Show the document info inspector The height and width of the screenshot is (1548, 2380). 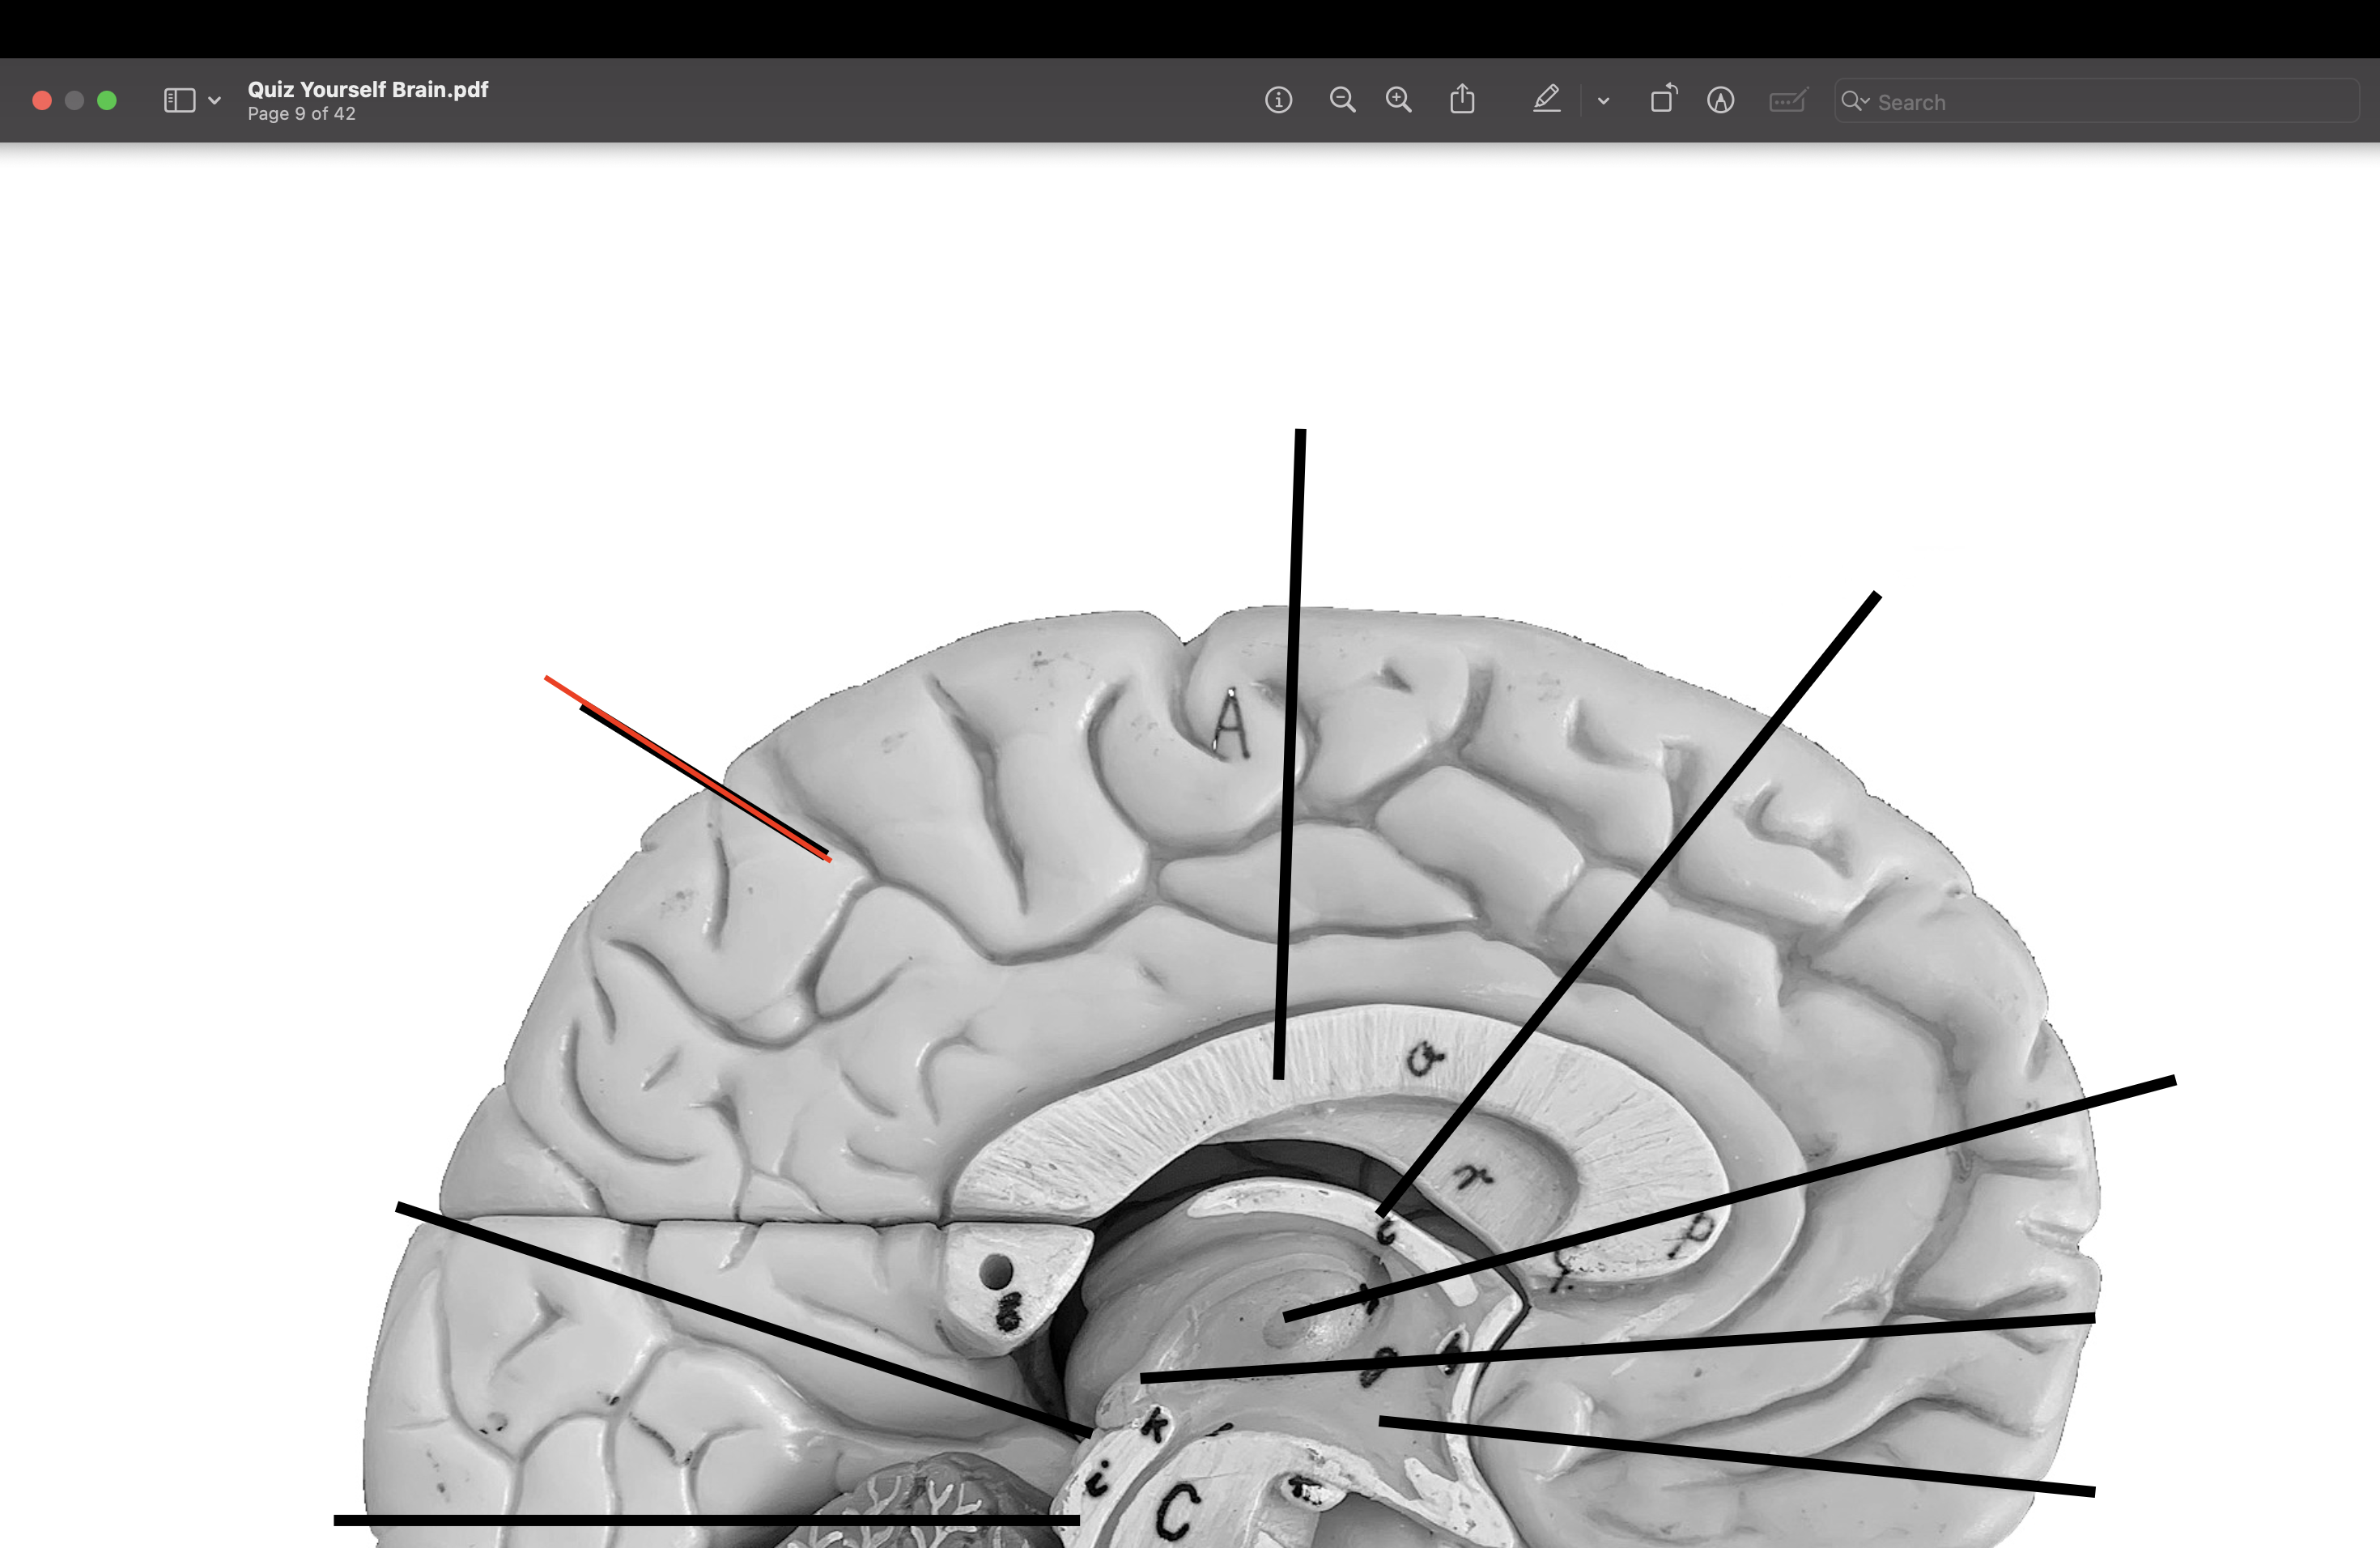click(1278, 100)
